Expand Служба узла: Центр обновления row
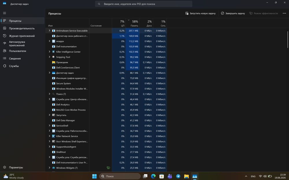Viewport: 289px width, 180px height. coord(49,99)
